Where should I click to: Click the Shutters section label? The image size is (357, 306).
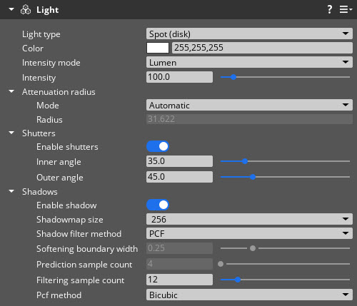[x=39, y=133]
